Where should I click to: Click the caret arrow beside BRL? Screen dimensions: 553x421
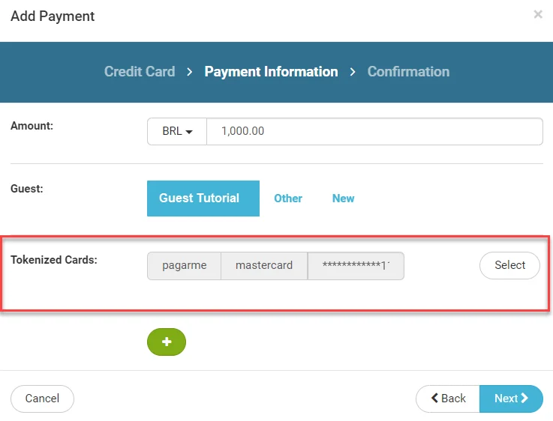[x=189, y=132]
